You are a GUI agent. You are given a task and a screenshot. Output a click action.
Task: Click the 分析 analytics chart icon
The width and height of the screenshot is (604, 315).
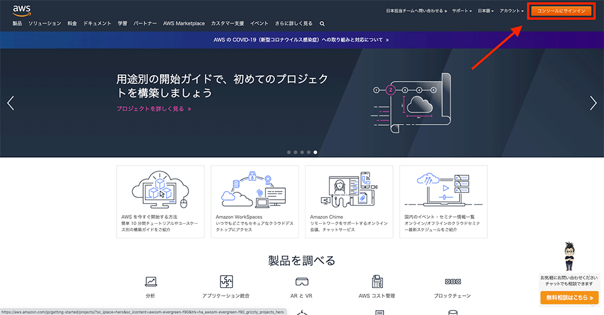click(150, 282)
